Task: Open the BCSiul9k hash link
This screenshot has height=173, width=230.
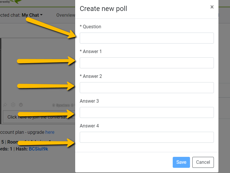Action: click(38, 149)
